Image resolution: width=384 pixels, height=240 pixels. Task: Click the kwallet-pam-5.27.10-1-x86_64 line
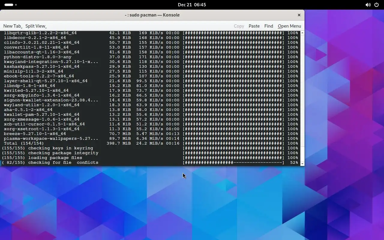pos(151,115)
